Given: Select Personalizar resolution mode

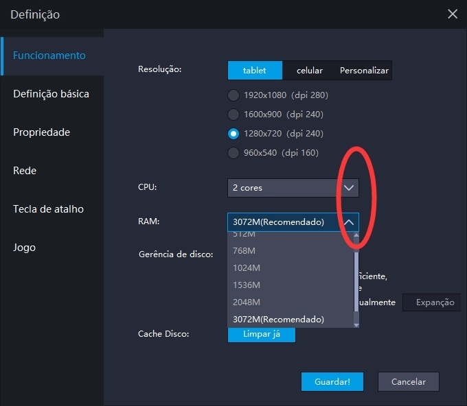Looking at the screenshot, I should pyautogui.click(x=364, y=71).
